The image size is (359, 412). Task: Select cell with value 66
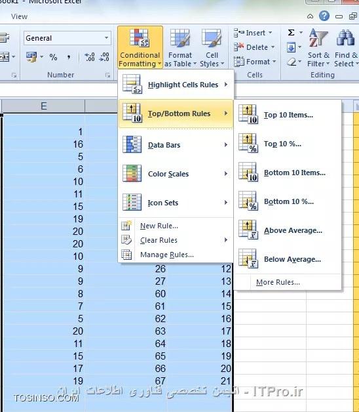click(126, 369)
